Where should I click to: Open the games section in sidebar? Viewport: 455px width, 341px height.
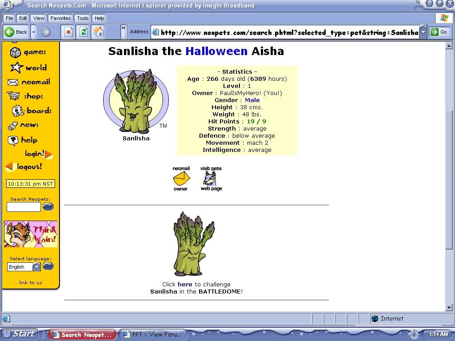click(x=28, y=52)
